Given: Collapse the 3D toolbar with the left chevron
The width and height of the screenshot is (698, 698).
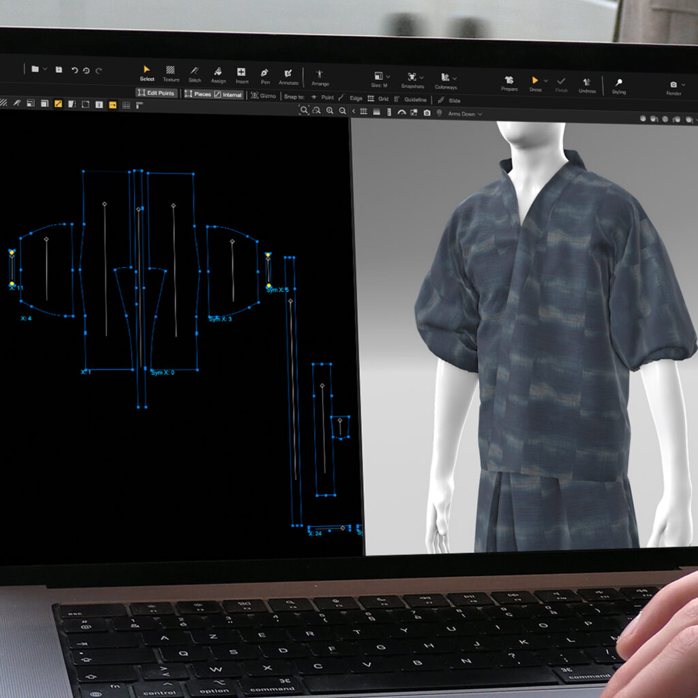Looking at the screenshot, I should [x=354, y=111].
